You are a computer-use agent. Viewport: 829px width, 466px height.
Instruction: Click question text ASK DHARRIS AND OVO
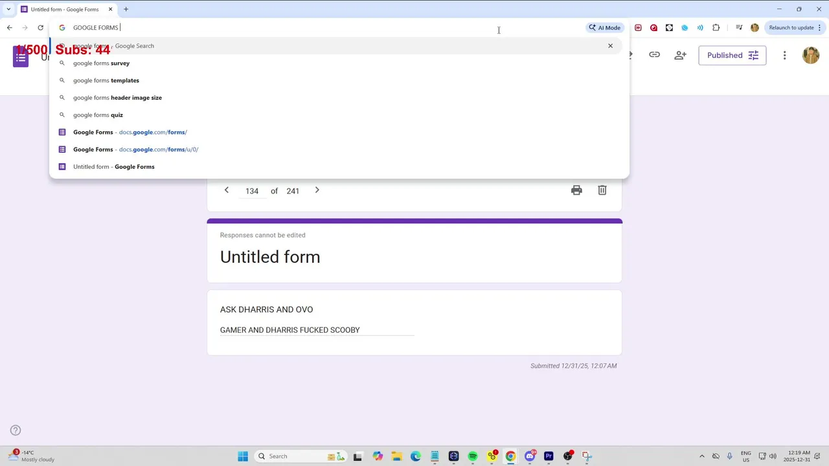point(266,309)
